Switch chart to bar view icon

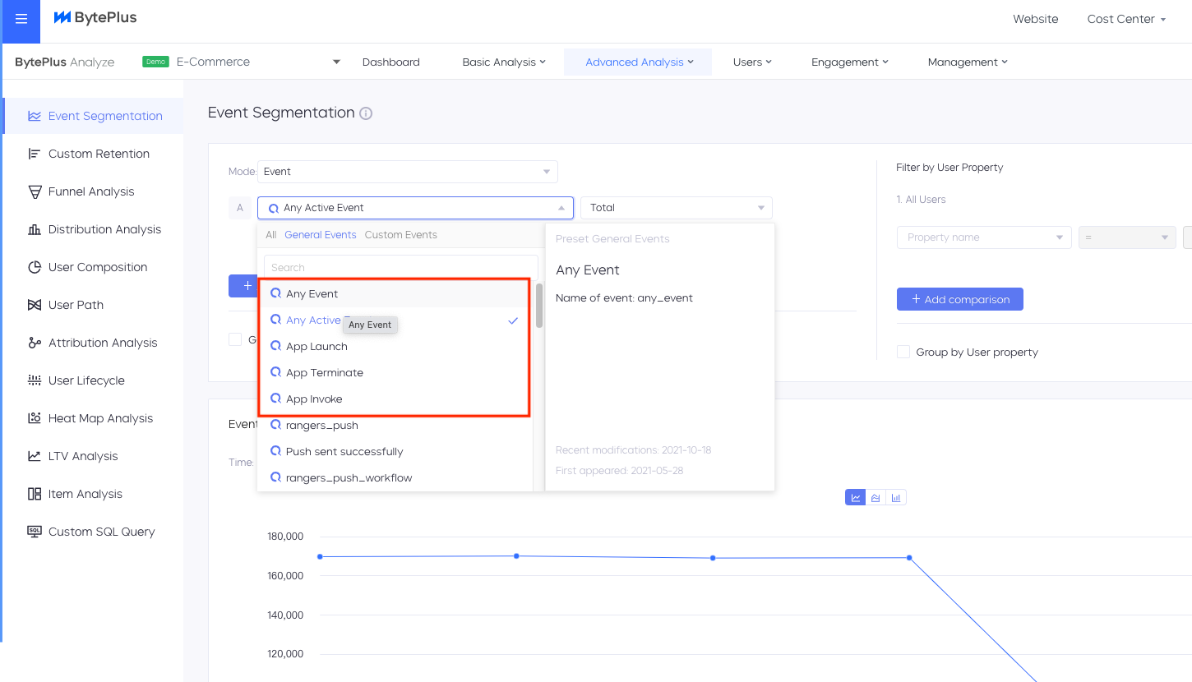[x=896, y=497]
